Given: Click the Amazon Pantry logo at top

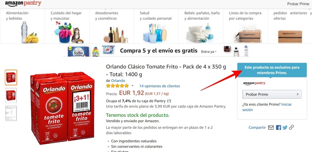Looking at the screenshot, I should tap(23, 3).
